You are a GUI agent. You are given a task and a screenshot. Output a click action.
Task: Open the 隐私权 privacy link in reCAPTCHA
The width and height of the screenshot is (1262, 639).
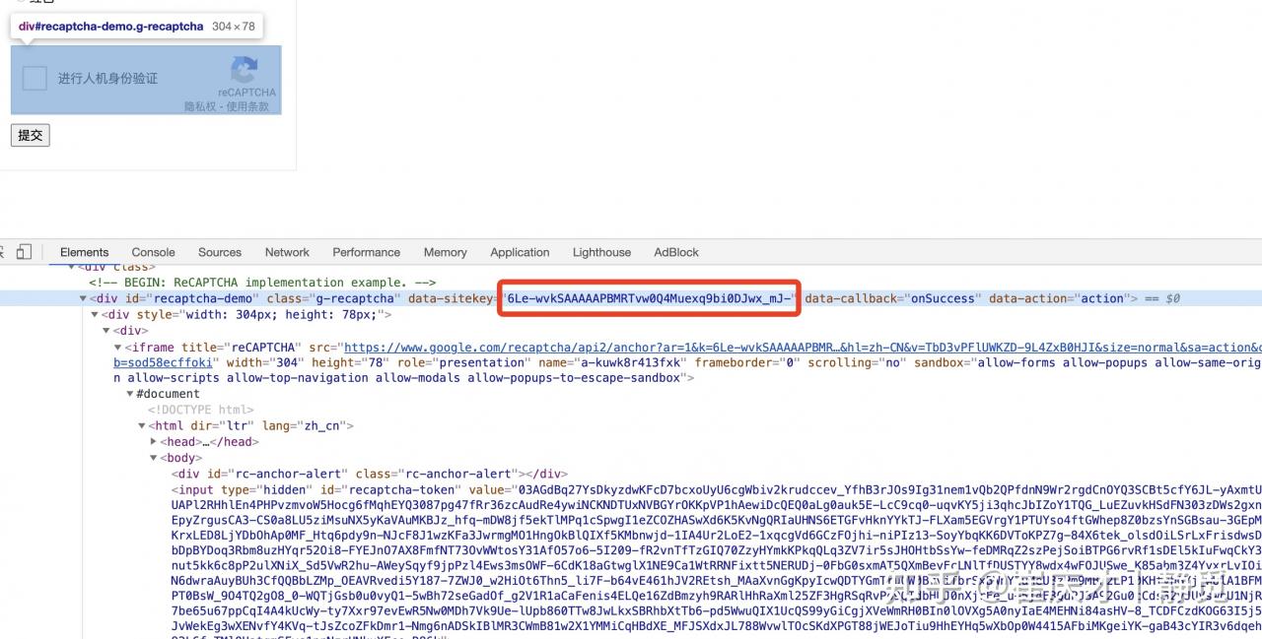point(199,106)
